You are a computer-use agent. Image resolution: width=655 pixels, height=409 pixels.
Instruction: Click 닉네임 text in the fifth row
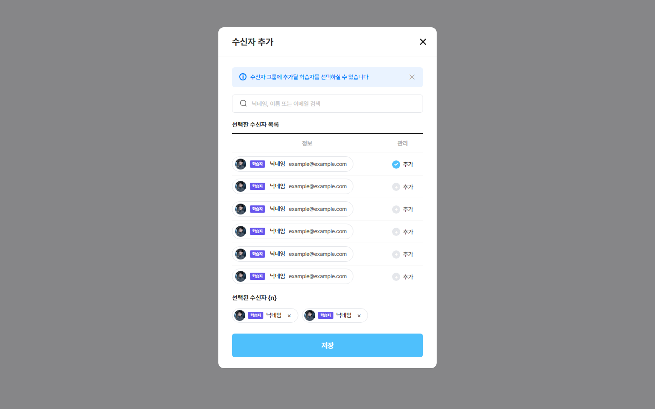277,254
